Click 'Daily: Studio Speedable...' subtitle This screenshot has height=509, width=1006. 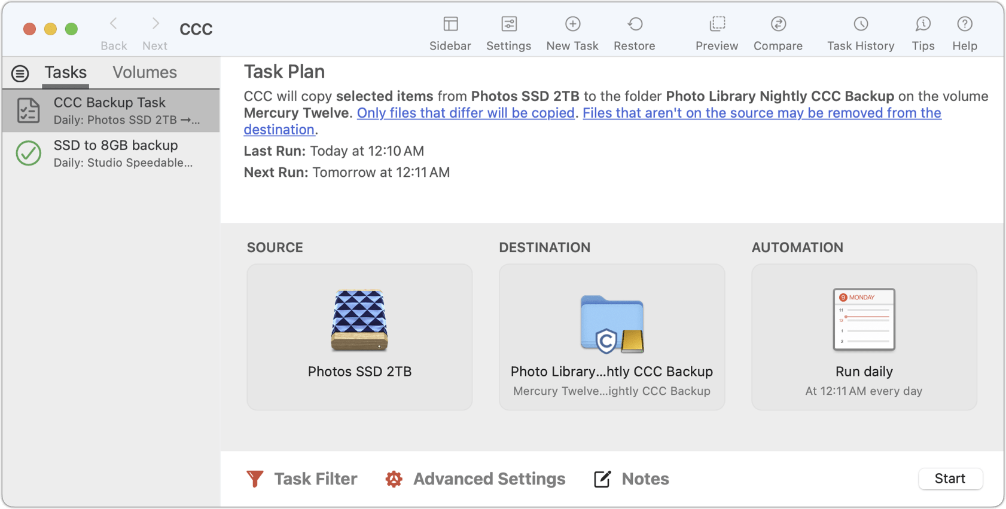coord(123,163)
